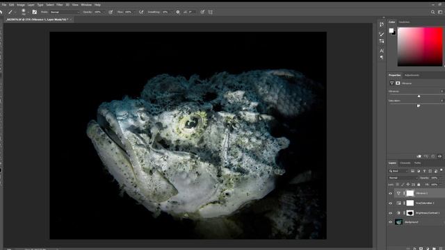Click the search magnifier icon top right
Viewport: 445px width, 250px height.
point(432,12)
